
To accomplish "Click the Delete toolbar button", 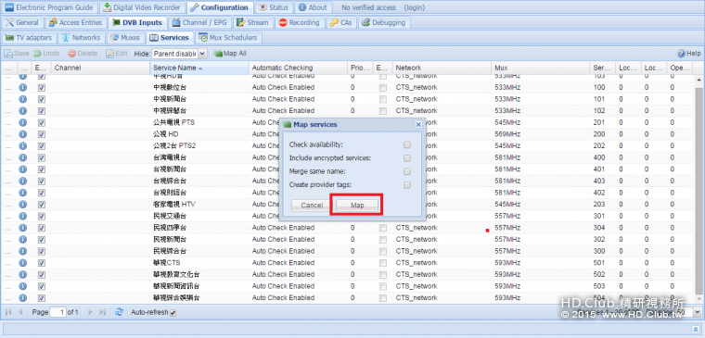I will [x=83, y=54].
